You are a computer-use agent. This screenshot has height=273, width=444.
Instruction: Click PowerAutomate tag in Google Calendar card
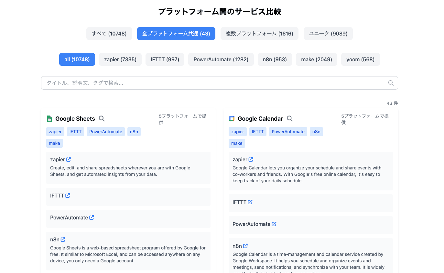pyautogui.click(x=288, y=132)
